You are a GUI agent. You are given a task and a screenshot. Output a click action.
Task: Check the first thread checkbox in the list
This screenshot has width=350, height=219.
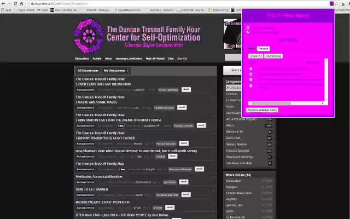250,69
